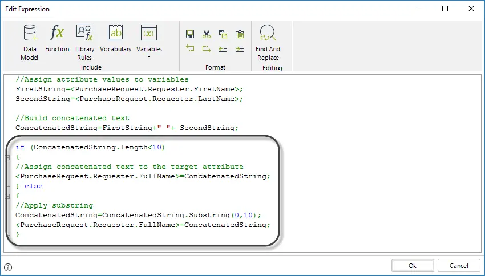The image size is (485, 276).
Task: Cut selected text with scissors icon
Action: tap(207, 34)
